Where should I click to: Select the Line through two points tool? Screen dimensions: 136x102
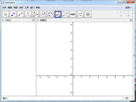tap(21, 14)
